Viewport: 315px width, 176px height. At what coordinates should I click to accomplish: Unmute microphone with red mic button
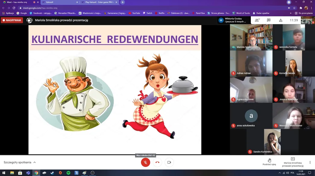146,162
